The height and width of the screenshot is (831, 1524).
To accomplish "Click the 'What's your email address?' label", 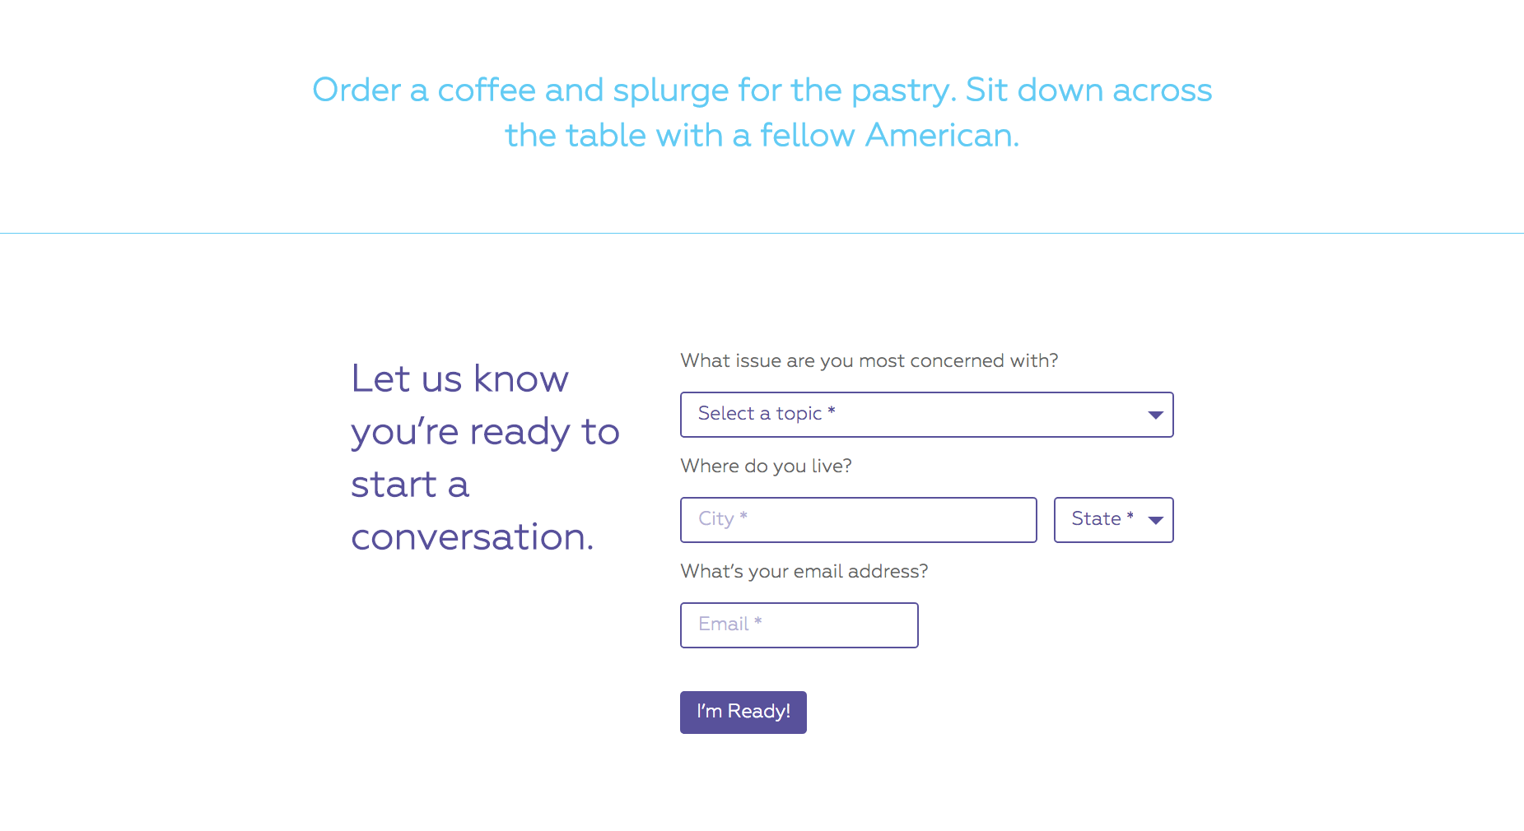I will pos(804,572).
